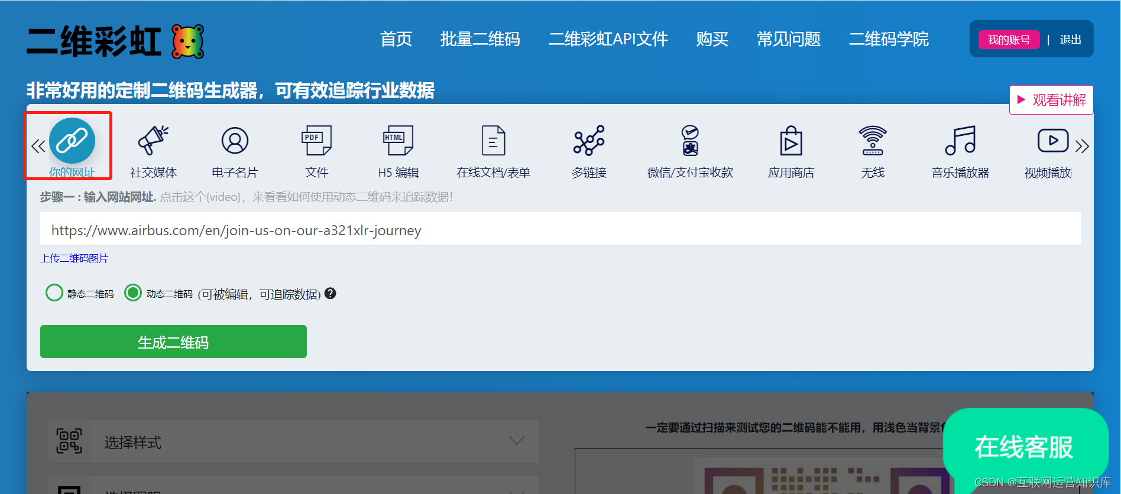Click the 退出 logout link

tap(1070, 40)
